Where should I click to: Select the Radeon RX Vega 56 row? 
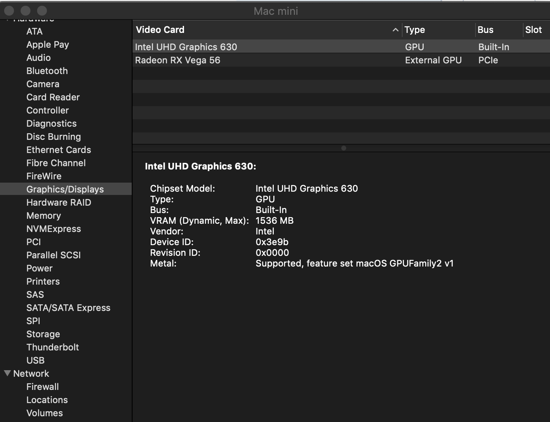(341, 60)
